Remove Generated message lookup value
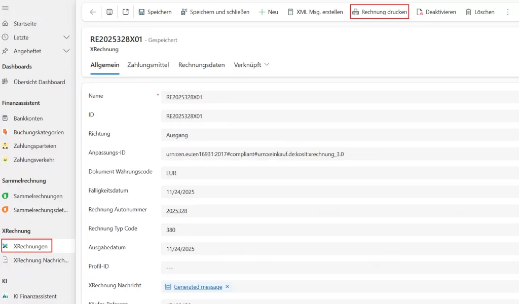 228,287
